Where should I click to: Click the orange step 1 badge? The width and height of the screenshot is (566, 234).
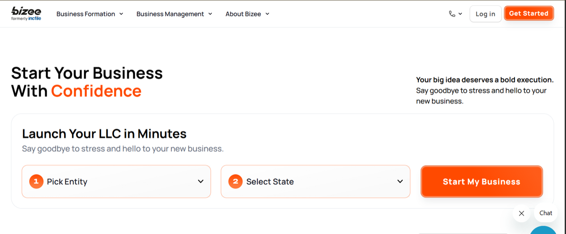[x=36, y=181]
